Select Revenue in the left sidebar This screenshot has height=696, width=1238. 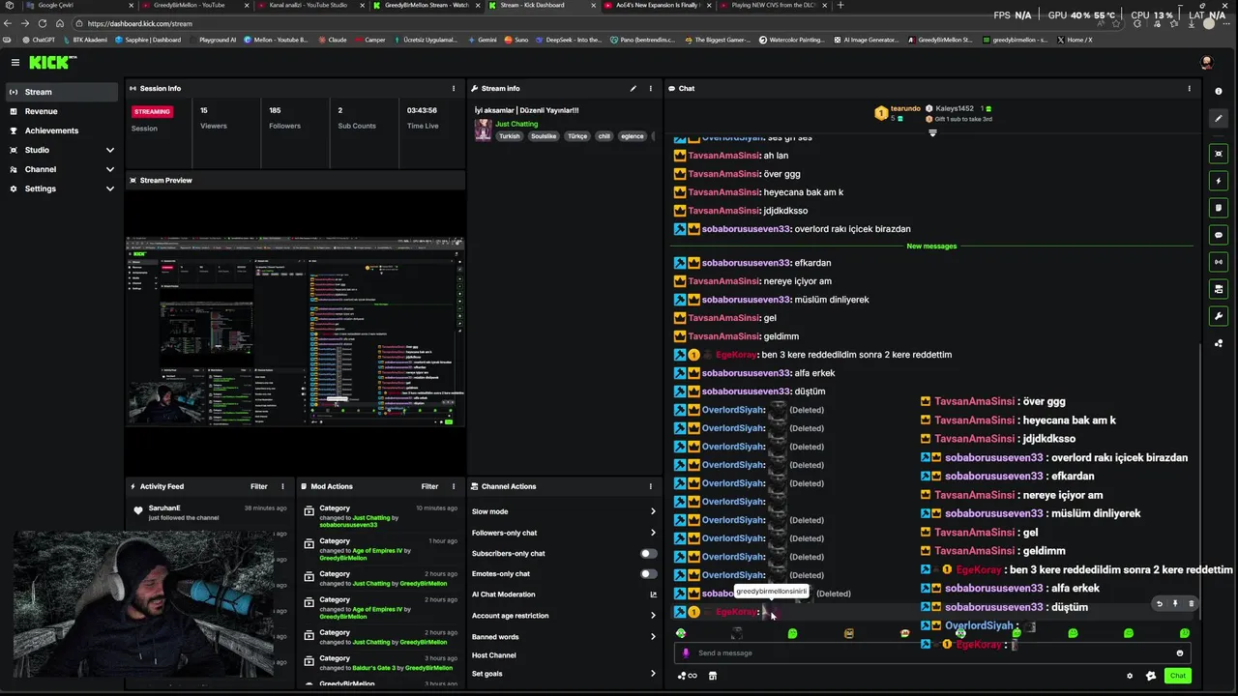coord(62,111)
